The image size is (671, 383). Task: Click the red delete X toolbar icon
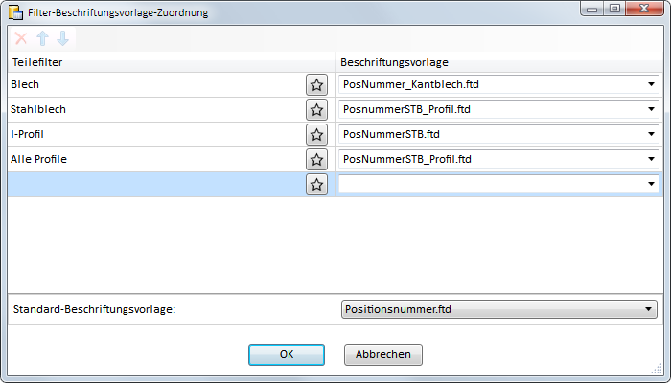pyautogui.click(x=21, y=38)
